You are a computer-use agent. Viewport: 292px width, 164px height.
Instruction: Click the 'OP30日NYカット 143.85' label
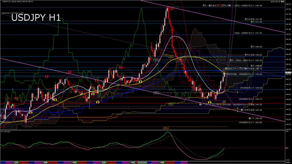click(x=250, y=122)
